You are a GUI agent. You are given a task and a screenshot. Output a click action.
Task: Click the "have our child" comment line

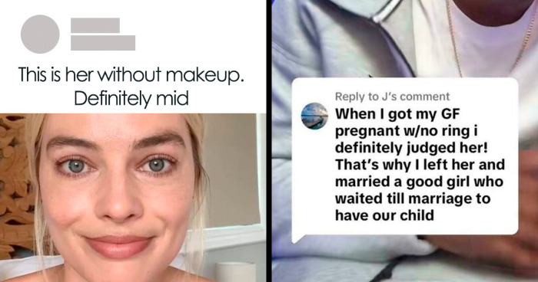click(384, 215)
